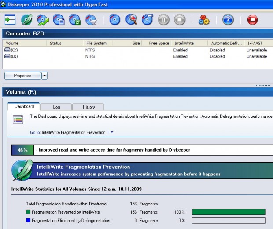Click NTFS in the C: row
Image resolution: width=273 pixels, height=229 pixels.
(90, 50)
